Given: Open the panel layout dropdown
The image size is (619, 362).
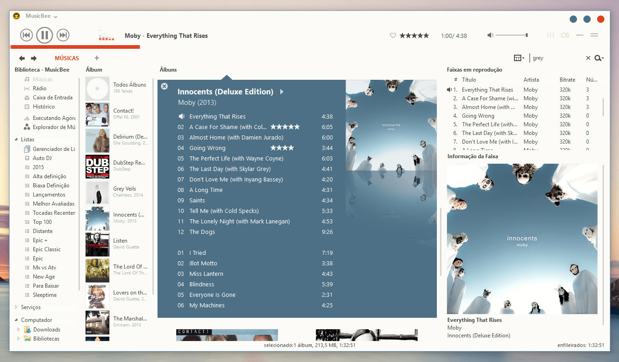Looking at the screenshot, I should point(519,58).
